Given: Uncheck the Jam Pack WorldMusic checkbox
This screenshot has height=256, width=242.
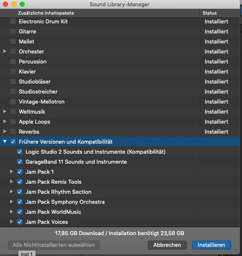Looking at the screenshot, I should pos(20,212).
